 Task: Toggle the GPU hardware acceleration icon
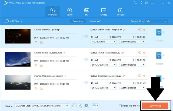(87, 106)
